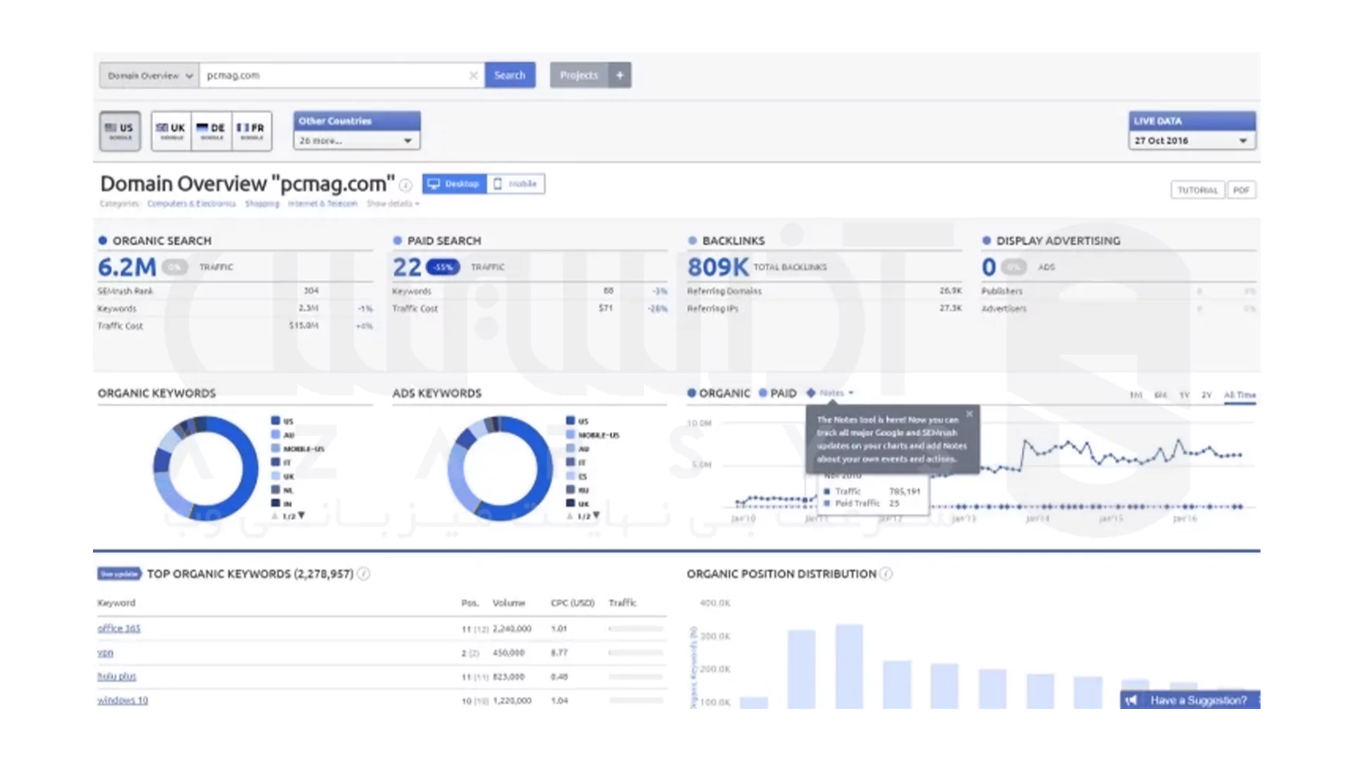
Task: Open Other Countries 26 more dropdown
Action: 357,141
